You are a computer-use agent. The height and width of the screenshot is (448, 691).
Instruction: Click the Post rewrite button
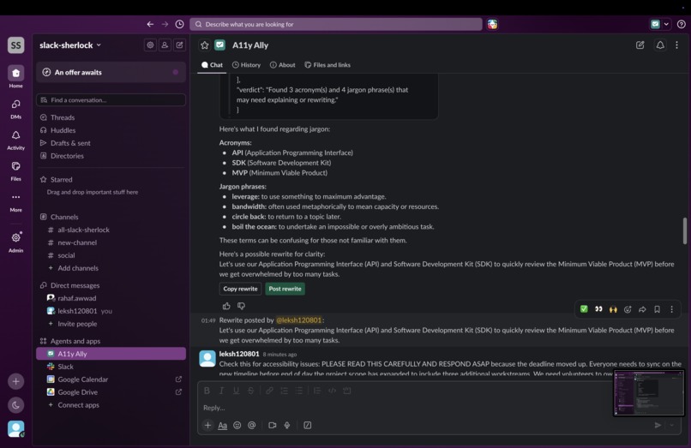click(x=285, y=289)
